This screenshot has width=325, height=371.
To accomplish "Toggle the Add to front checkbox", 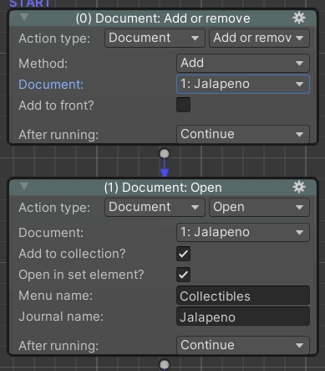I will point(183,105).
